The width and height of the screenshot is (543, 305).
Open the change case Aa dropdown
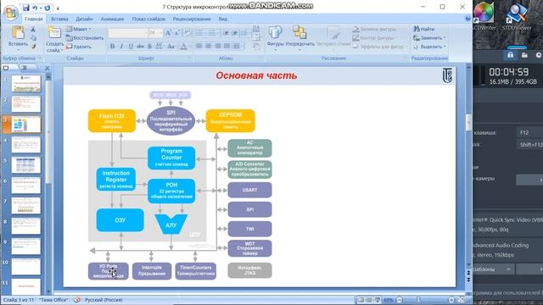pyautogui.click(x=171, y=47)
